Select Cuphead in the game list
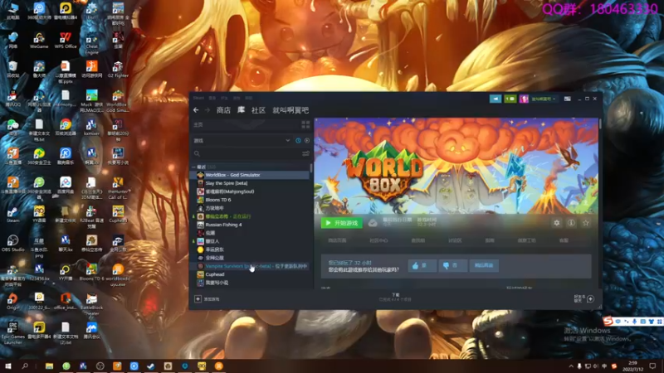Image resolution: width=664 pixels, height=373 pixels. click(x=251, y=274)
